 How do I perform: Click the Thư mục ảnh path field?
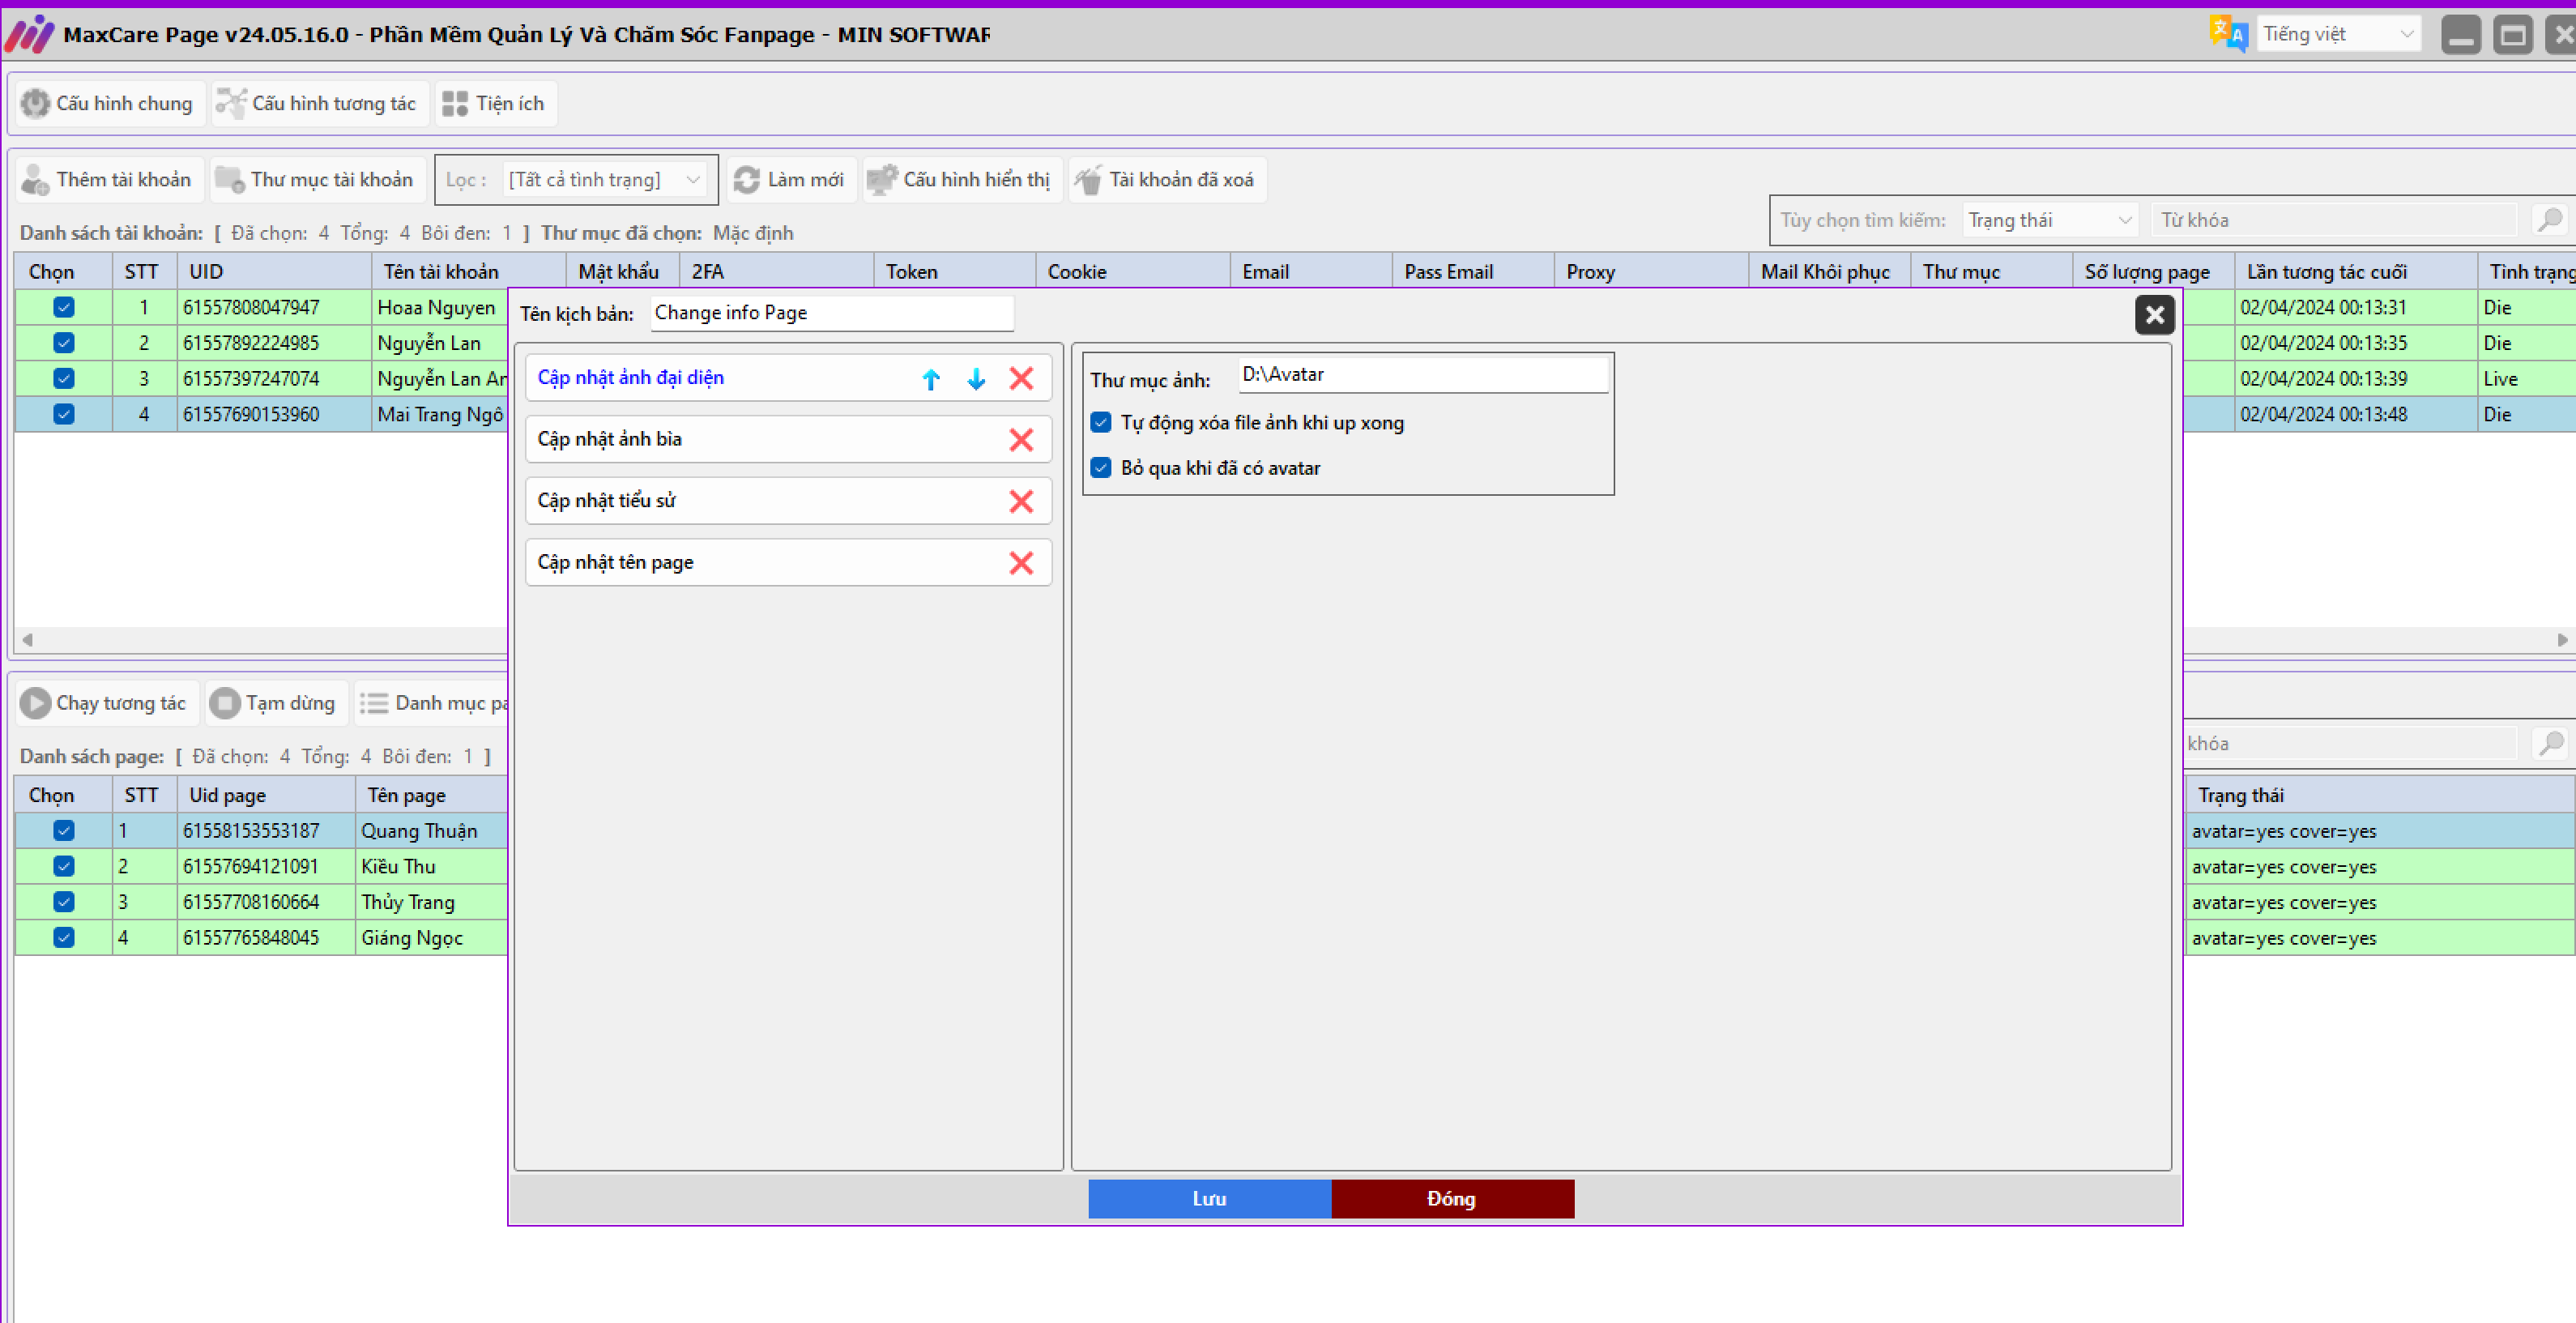[x=1421, y=375]
